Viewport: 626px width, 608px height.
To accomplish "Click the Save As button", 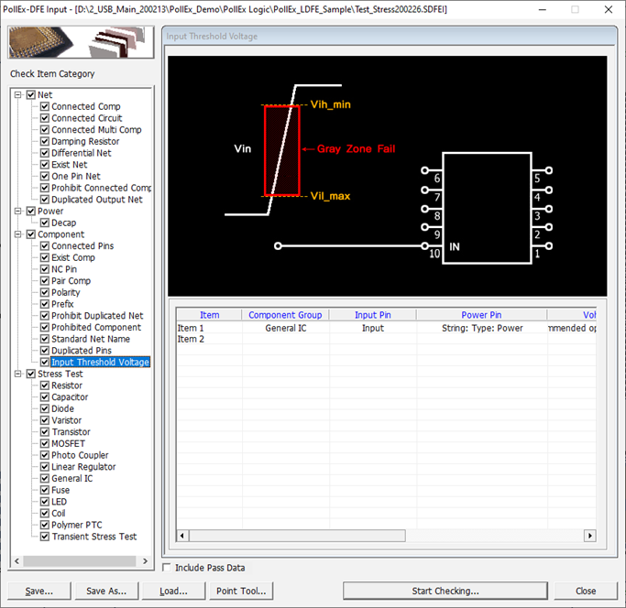I will point(105,591).
